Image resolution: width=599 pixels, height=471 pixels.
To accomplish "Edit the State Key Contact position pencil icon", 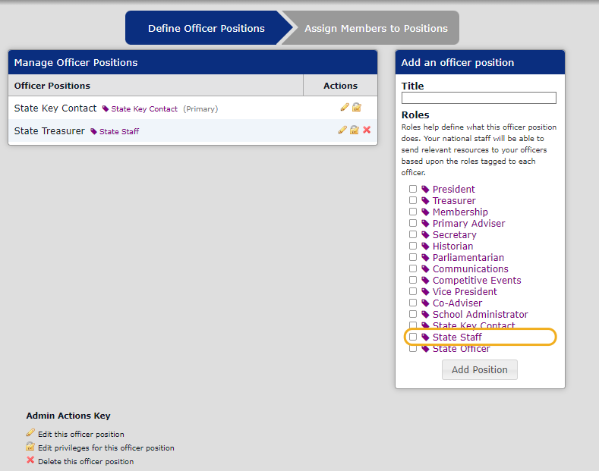I will pos(345,107).
